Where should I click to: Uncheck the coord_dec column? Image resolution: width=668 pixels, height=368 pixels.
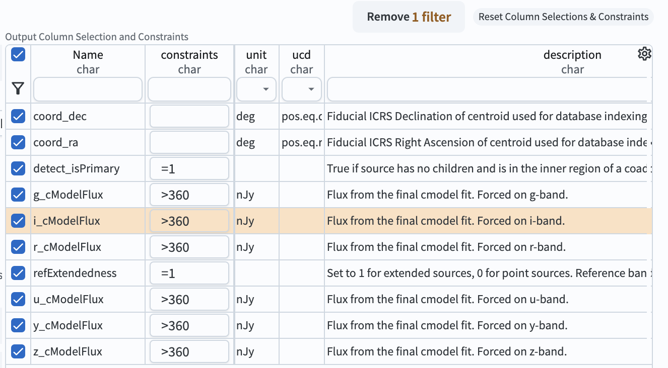tap(18, 116)
